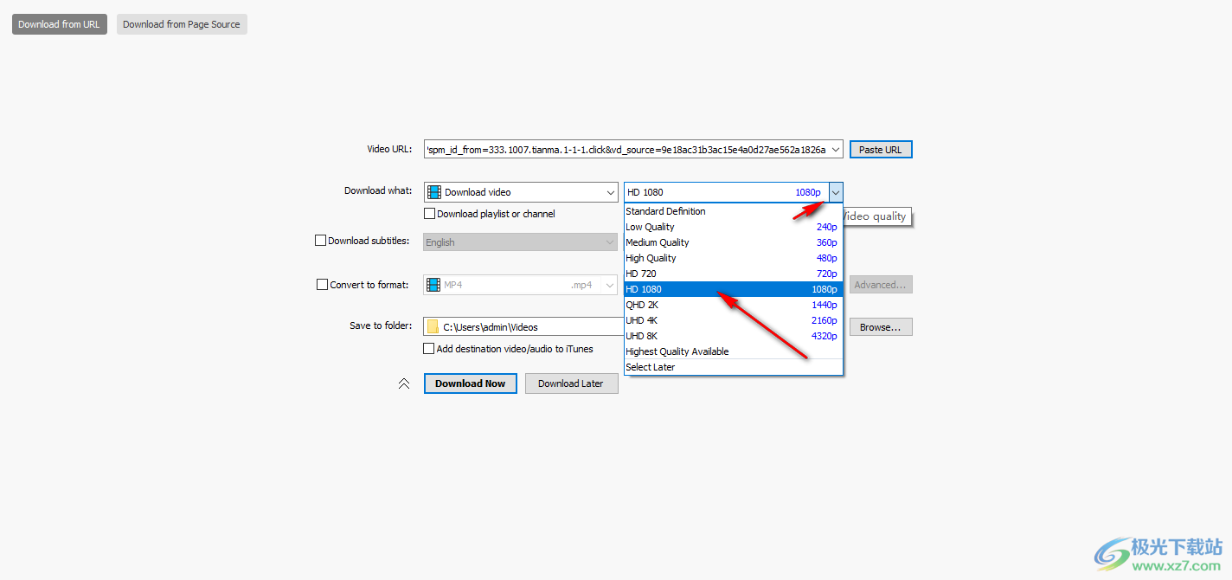This screenshot has height=580, width=1232.
Task: Choose QHD 2K 1440p option
Action: pos(733,305)
